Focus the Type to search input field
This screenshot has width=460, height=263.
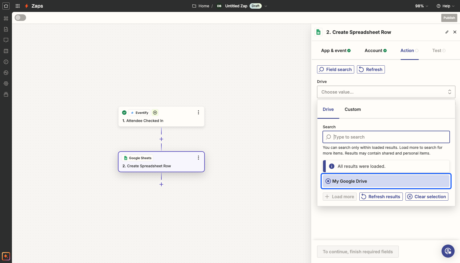pos(386,137)
